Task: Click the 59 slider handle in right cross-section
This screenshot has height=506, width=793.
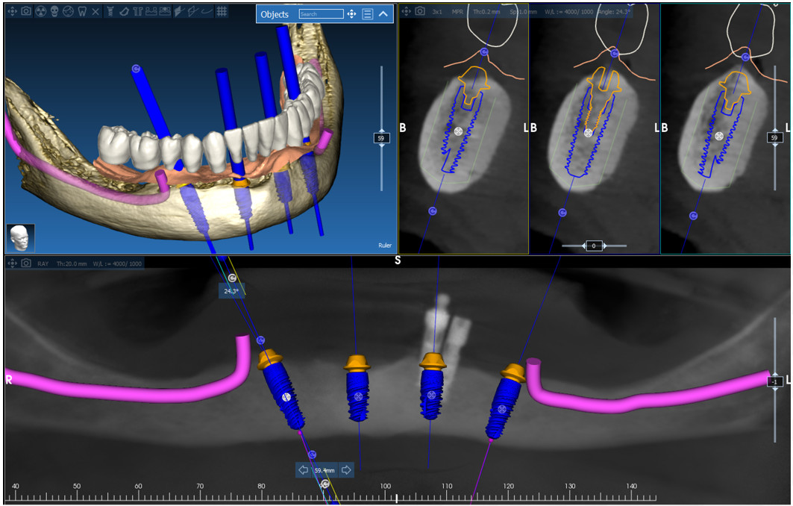Action: 774,137
